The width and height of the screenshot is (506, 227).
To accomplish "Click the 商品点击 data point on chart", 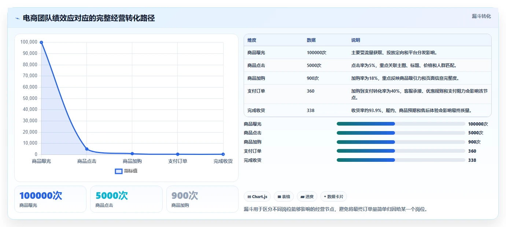I will click(x=87, y=149).
